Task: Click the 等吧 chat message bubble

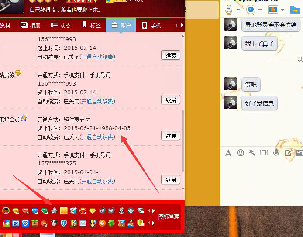Action: (x=251, y=85)
